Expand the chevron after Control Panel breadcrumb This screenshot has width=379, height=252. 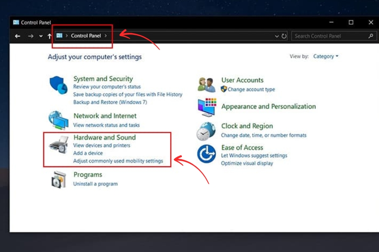[x=106, y=36]
